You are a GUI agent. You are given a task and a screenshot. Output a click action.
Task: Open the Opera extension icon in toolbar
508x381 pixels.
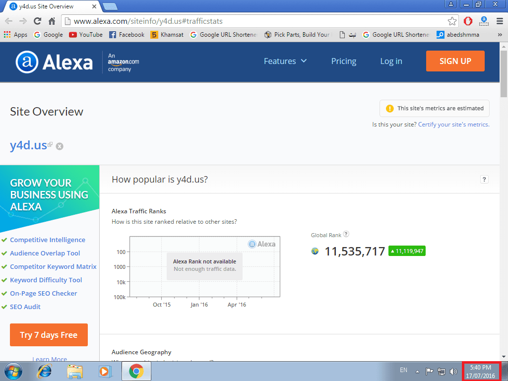pyautogui.click(x=468, y=21)
